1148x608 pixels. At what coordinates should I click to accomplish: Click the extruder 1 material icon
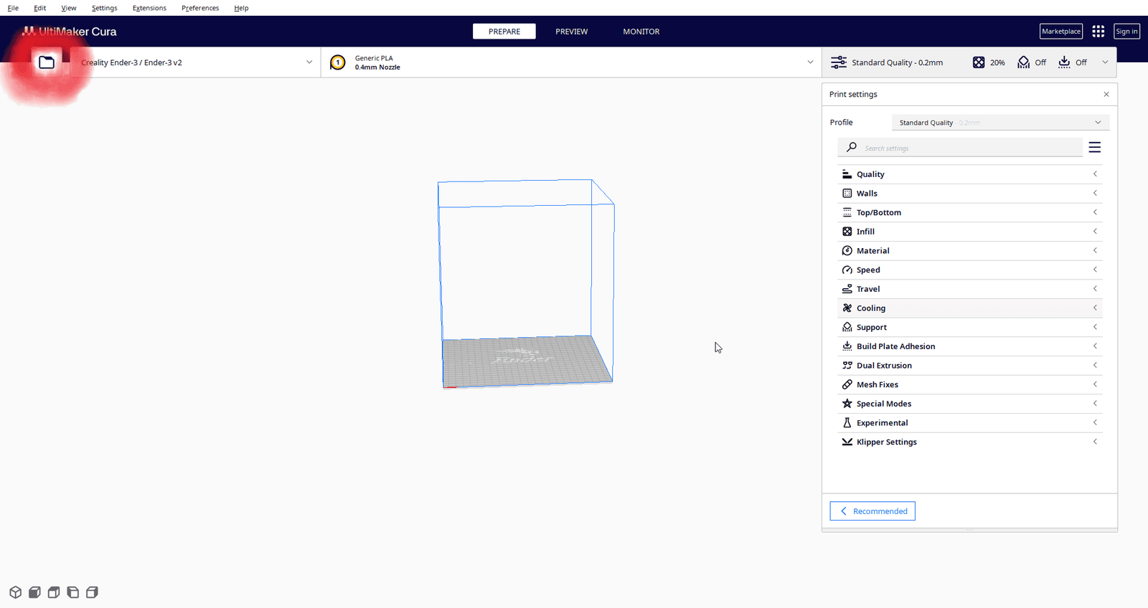click(x=337, y=62)
